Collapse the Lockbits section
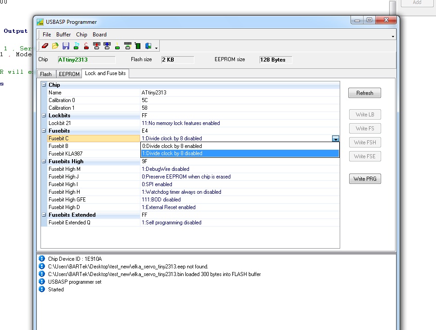 pos(44,115)
